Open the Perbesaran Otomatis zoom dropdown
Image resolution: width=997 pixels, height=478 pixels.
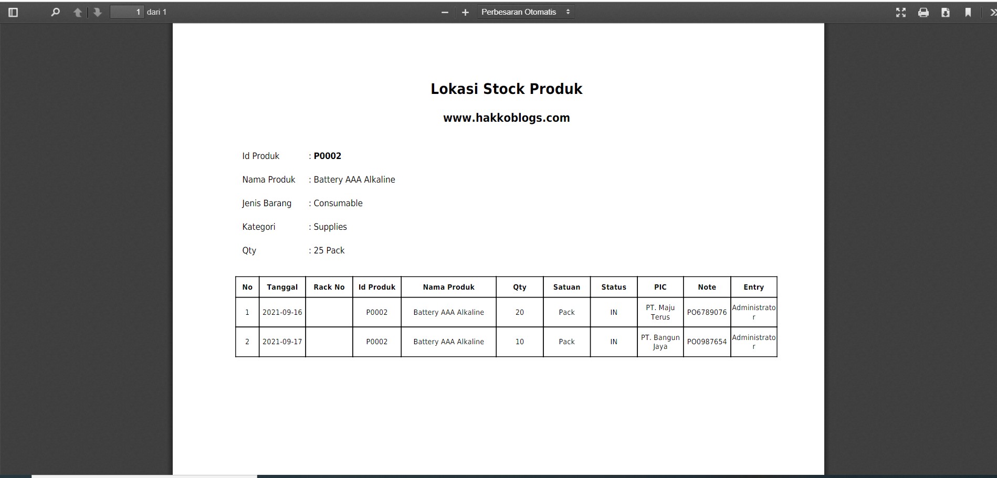[x=524, y=12]
